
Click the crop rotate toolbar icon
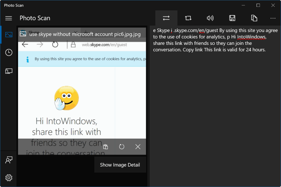click(x=188, y=18)
